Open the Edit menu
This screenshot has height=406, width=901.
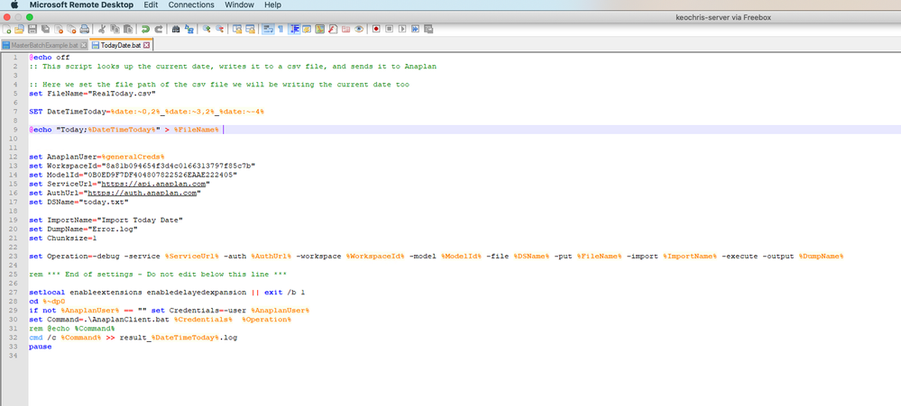point(152,5)
